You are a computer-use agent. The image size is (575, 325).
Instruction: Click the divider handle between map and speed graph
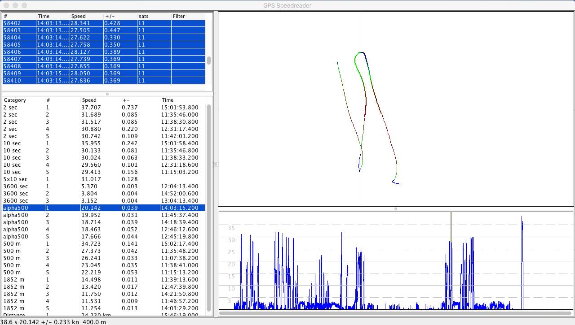396,209
